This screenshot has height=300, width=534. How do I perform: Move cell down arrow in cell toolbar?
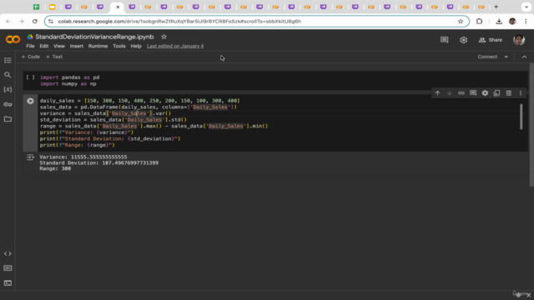click(x=449, y=93)
